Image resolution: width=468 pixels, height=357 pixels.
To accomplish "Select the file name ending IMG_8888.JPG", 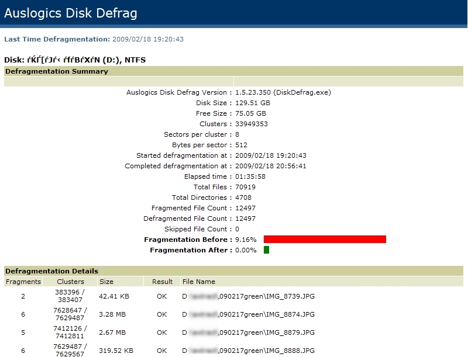I will [248, 351].
